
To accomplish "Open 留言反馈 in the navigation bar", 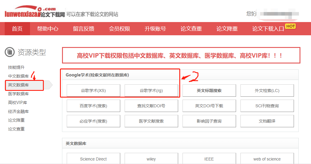I will 83,29.
